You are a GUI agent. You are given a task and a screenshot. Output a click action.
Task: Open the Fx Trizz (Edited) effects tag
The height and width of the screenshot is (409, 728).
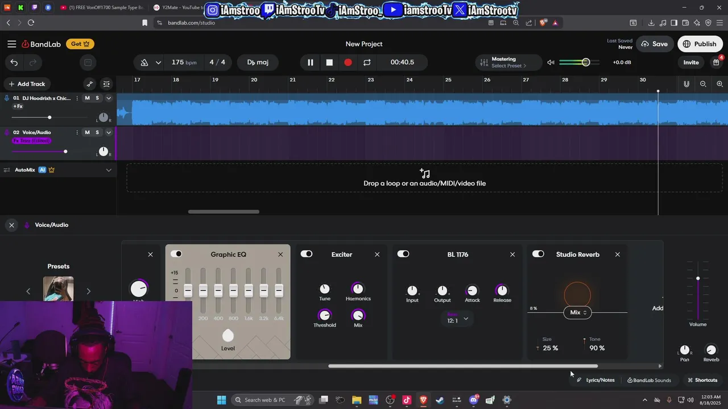click(32, 140)
